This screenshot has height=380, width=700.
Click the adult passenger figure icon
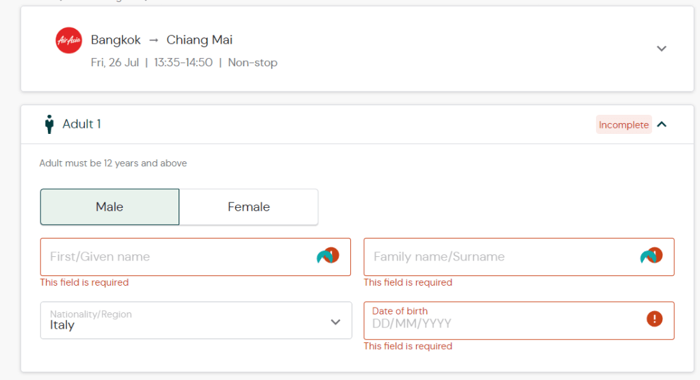pyautogui.click(x=49, y=124)
